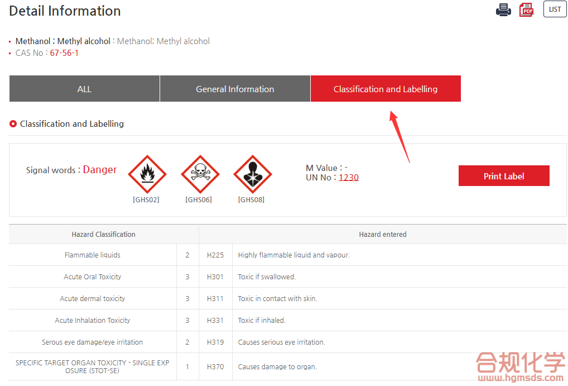Open the UN No 1230 link

(x=348, y=177)
